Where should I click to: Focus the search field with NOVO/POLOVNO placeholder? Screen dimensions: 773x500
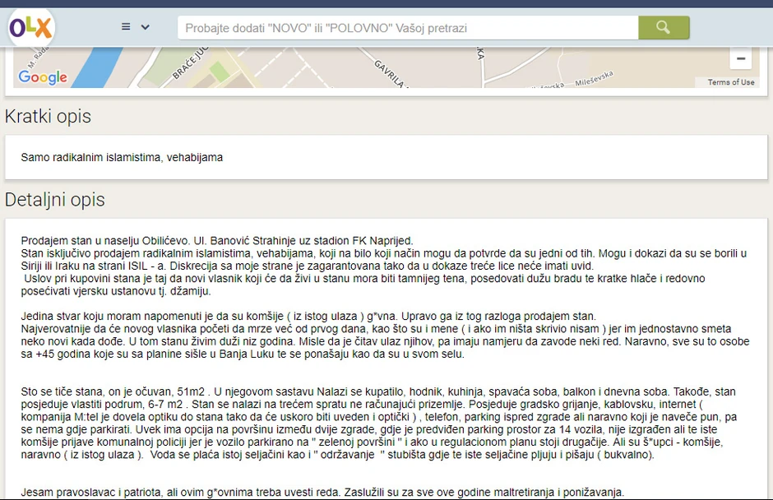408,28
